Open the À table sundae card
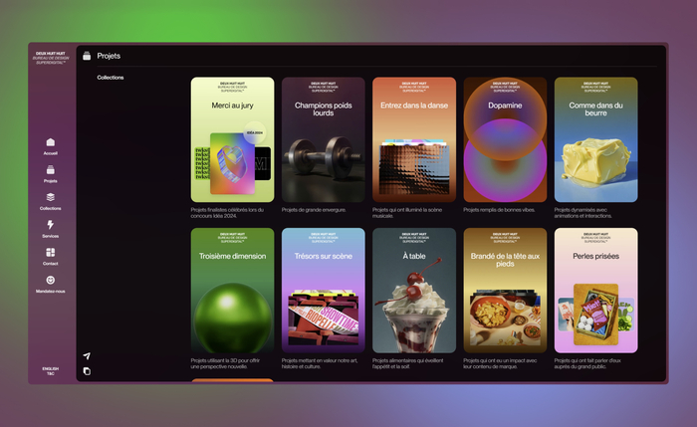Viewport: 697px width, 427px height. [x=414, y=290]
